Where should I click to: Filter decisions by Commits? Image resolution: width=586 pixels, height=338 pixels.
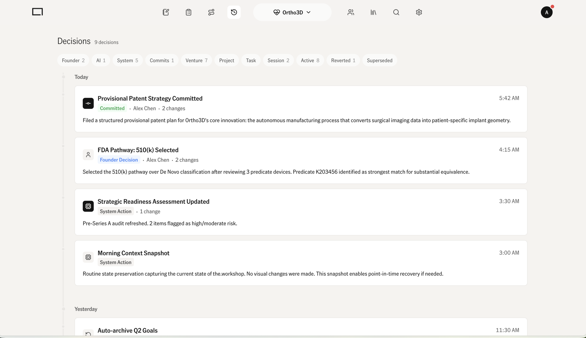162,60
